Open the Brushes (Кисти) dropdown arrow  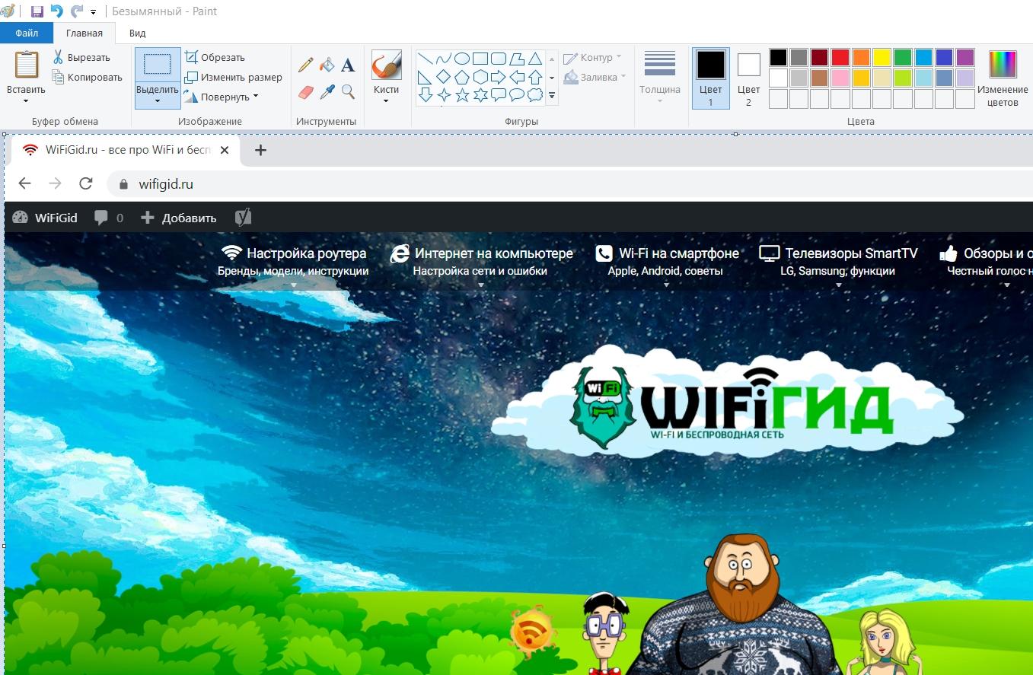point(387,100)
